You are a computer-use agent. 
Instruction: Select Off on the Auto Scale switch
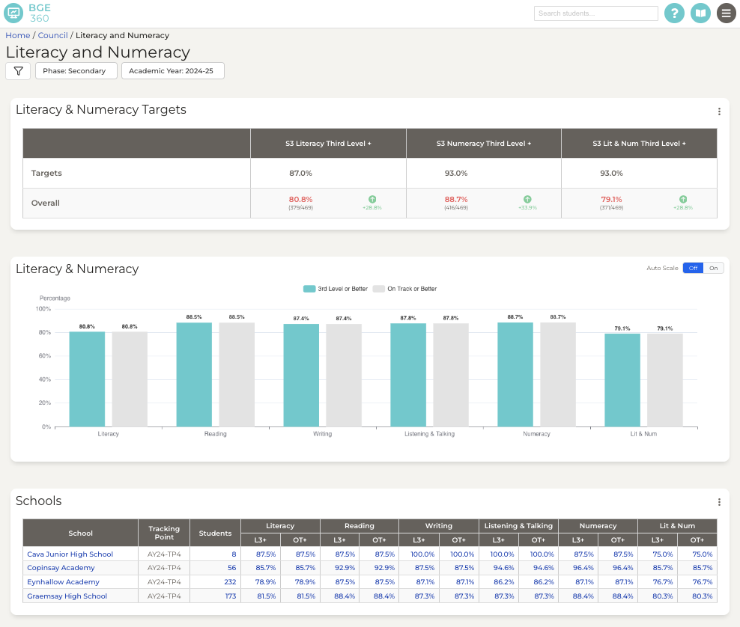point(694,267)
